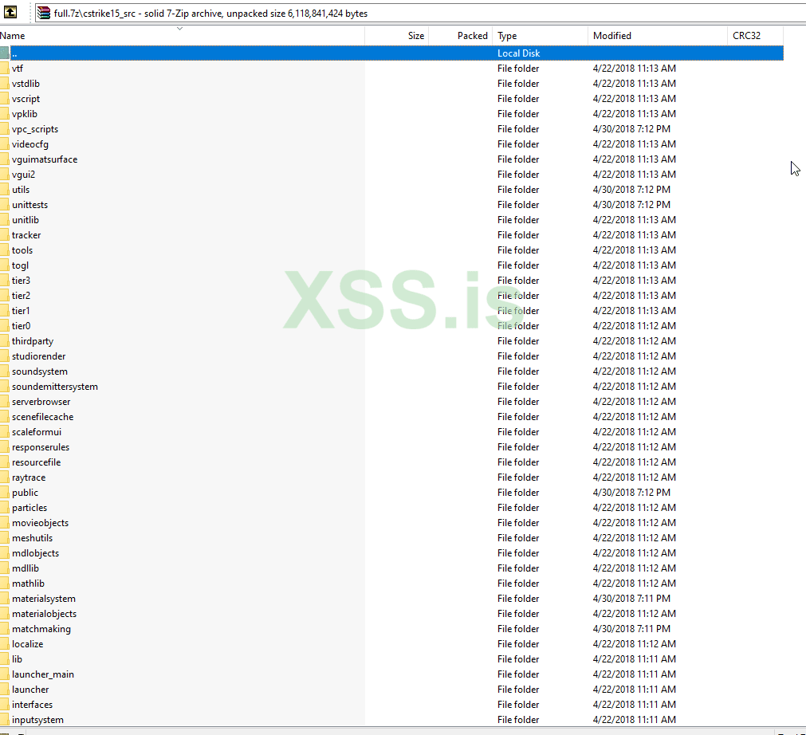The width and height of the screenshot is (806, 735).
Task: Click the vstdlib folder icon
Action: pos(5,83)
